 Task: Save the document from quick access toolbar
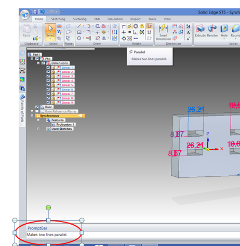[x=35, y=12]
